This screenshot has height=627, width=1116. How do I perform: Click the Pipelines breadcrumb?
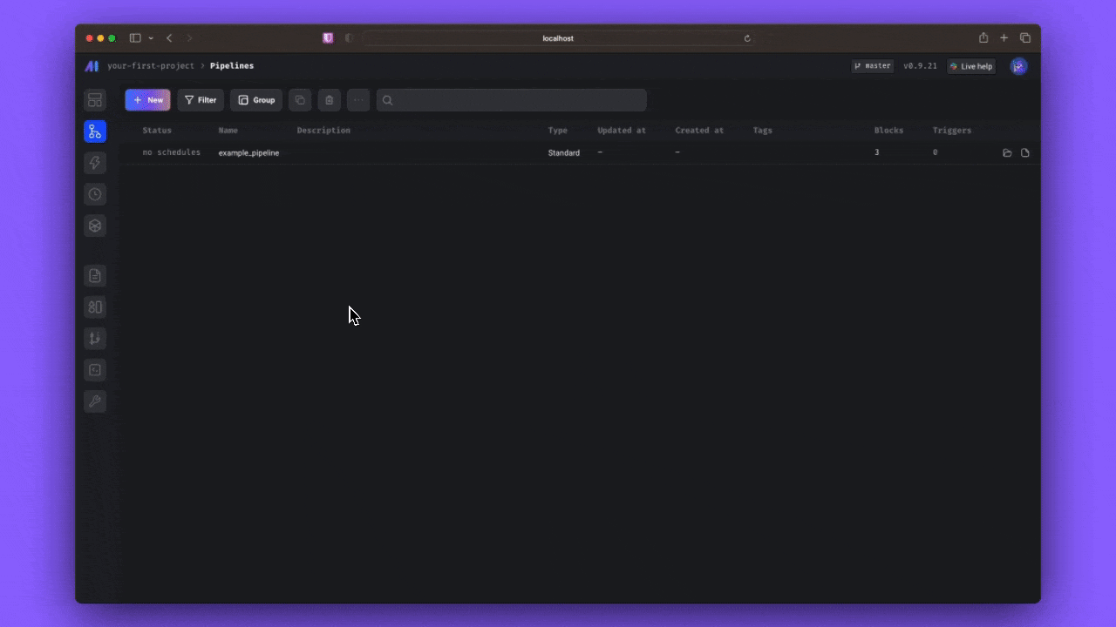(232, 66)
